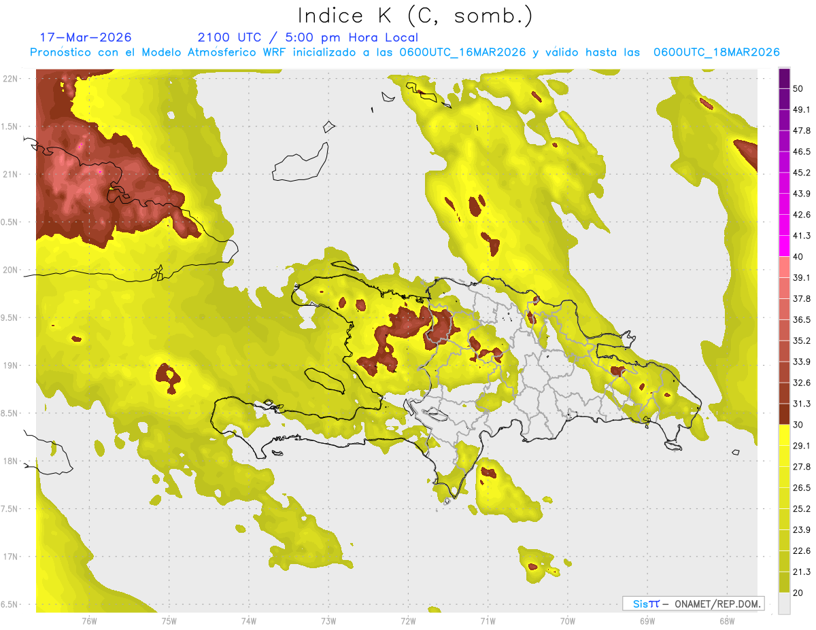Pick the bright yellow legend band just below 30

(784, 436)
